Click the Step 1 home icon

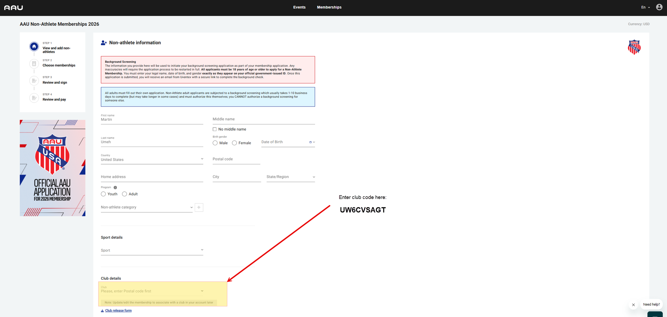click(x=34, y=47)
